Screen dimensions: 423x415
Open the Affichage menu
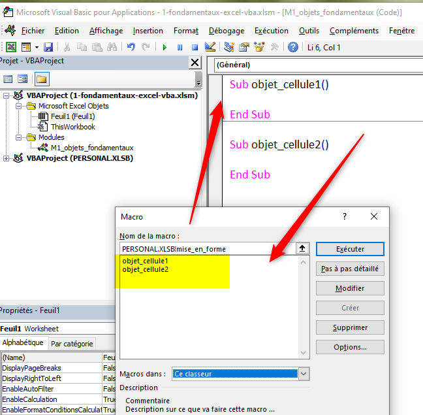coord(106,31)
